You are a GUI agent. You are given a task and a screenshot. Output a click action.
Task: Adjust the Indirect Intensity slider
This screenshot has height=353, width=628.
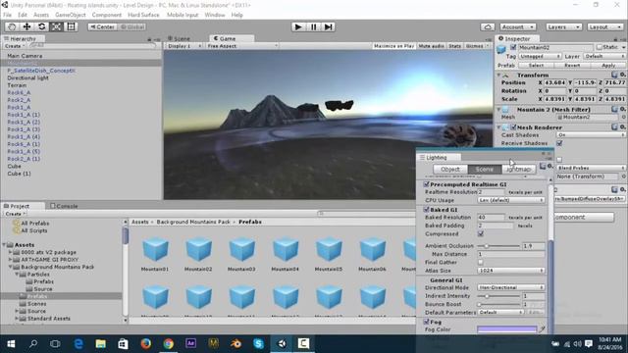(498, 296)
